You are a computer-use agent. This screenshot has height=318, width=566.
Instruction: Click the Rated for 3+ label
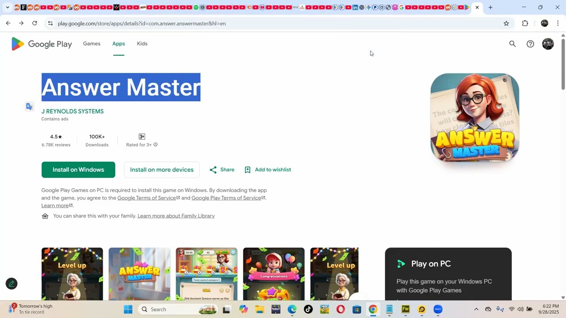coord(139,145)
